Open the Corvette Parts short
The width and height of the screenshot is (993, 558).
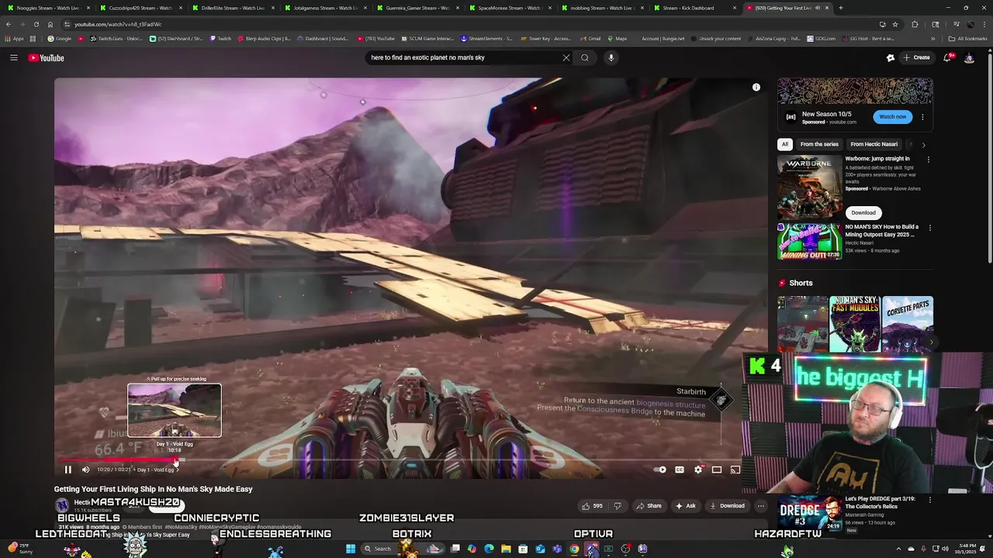tap(908, 324)
